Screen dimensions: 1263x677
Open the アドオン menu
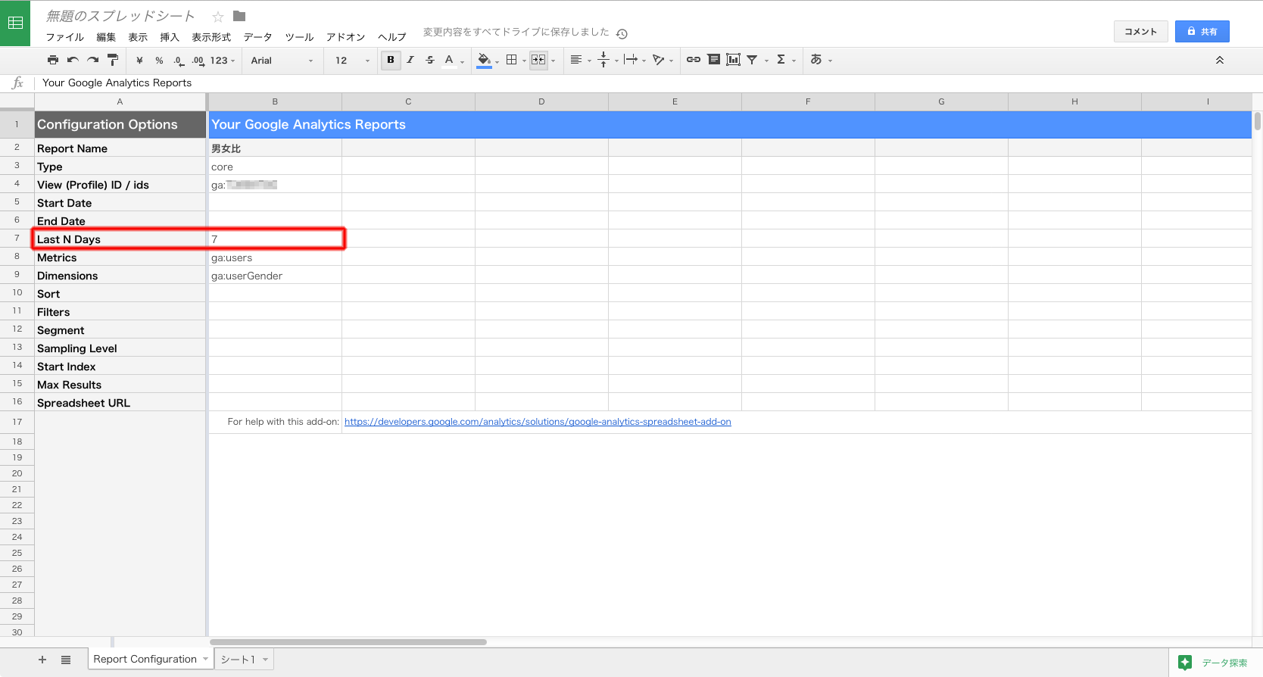[x=345, y=37]
